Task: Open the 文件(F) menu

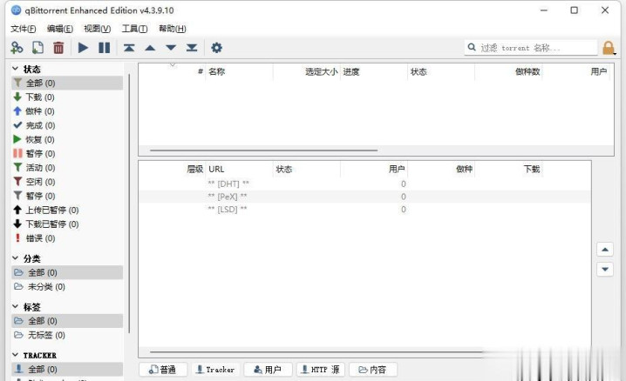Action: click(x=24, y=29)
